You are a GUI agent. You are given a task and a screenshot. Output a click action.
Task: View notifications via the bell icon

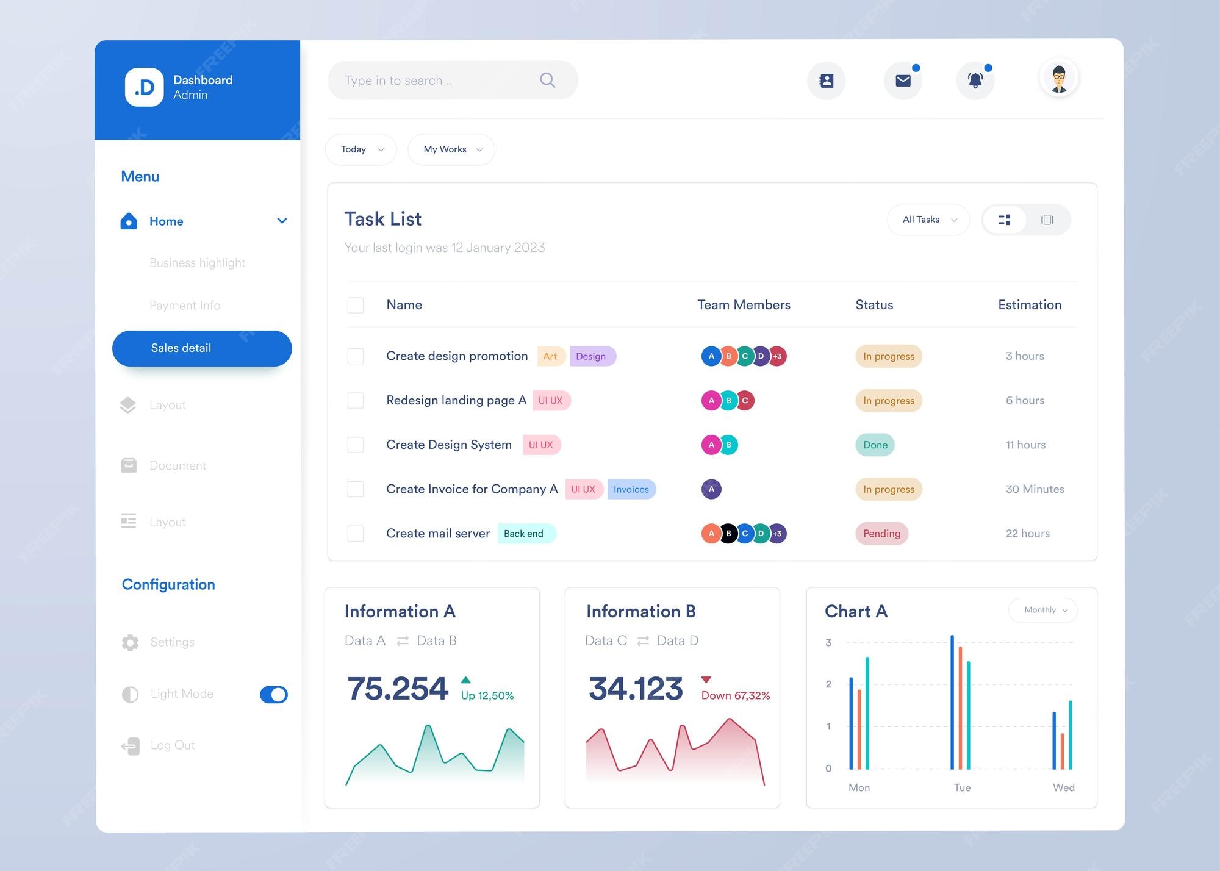[x=974, y=80]
